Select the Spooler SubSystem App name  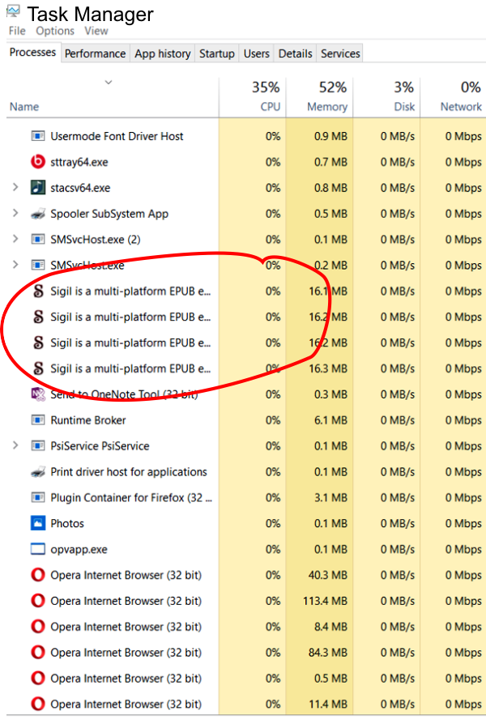pyautogui.click(x=109, y=214)
